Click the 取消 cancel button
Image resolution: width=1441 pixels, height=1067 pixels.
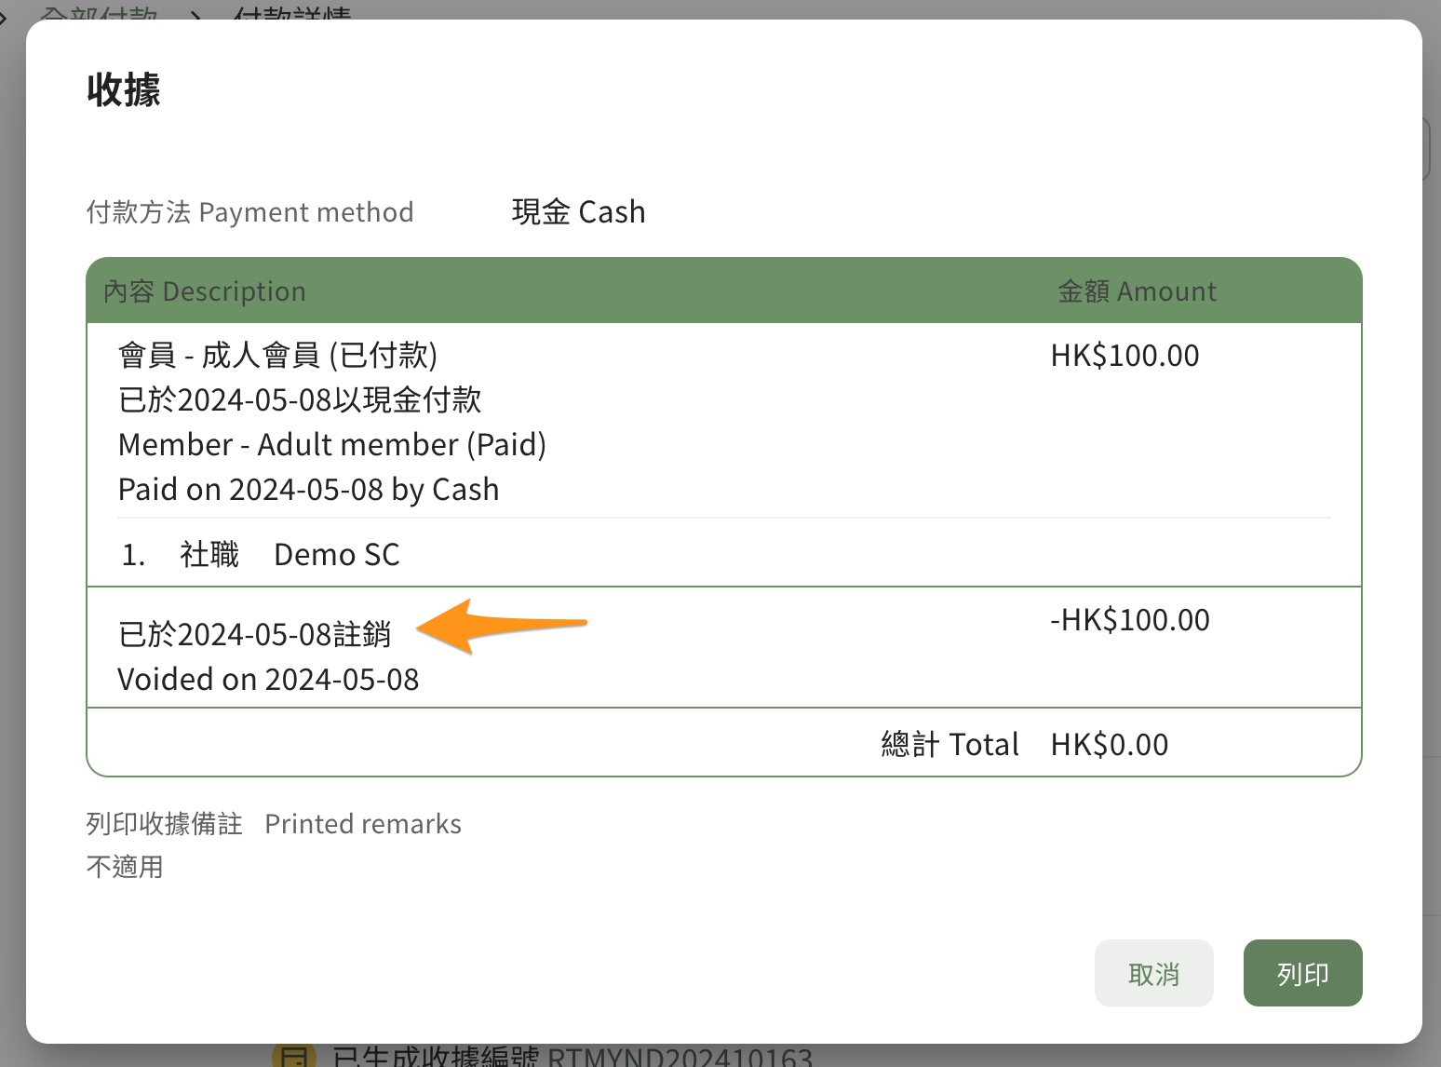click(1153, 973)
